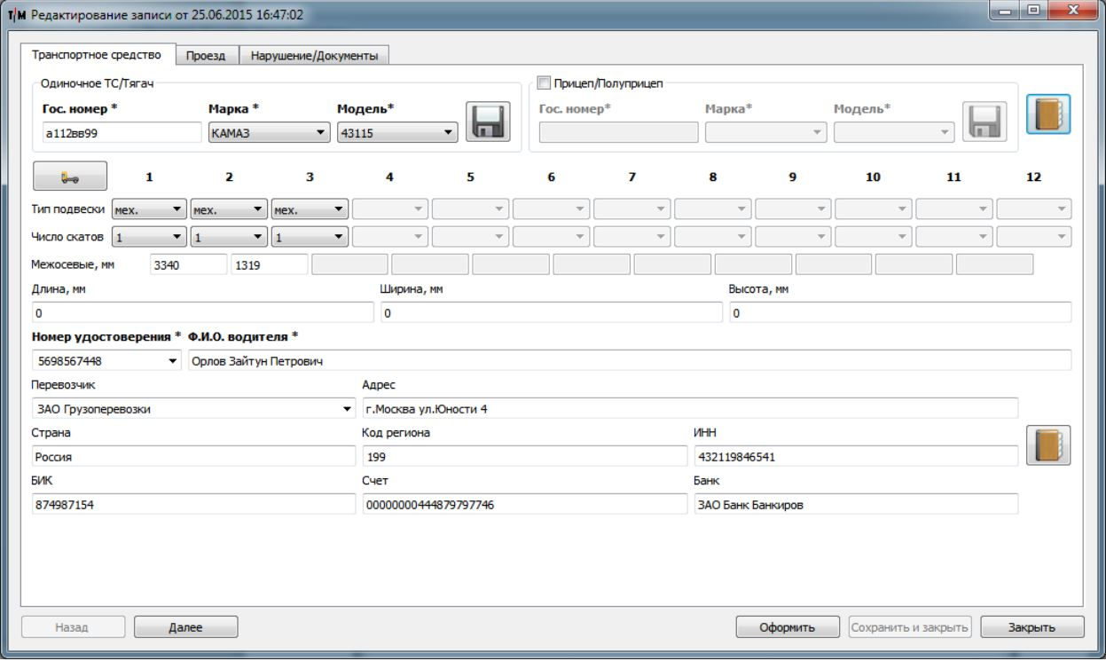Viewport: 1106px width, 661px height.
Task: Expand the Число скатов dropdown for axle 3
Action: [310, 238]
